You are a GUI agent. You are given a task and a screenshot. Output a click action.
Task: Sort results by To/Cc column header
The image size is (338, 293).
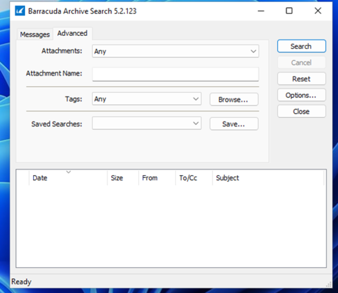pyautogui.click(x=194, y=178)
